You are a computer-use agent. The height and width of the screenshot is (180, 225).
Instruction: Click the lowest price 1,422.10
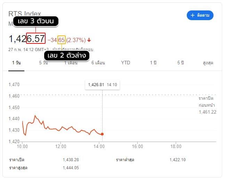pos(178,159)
